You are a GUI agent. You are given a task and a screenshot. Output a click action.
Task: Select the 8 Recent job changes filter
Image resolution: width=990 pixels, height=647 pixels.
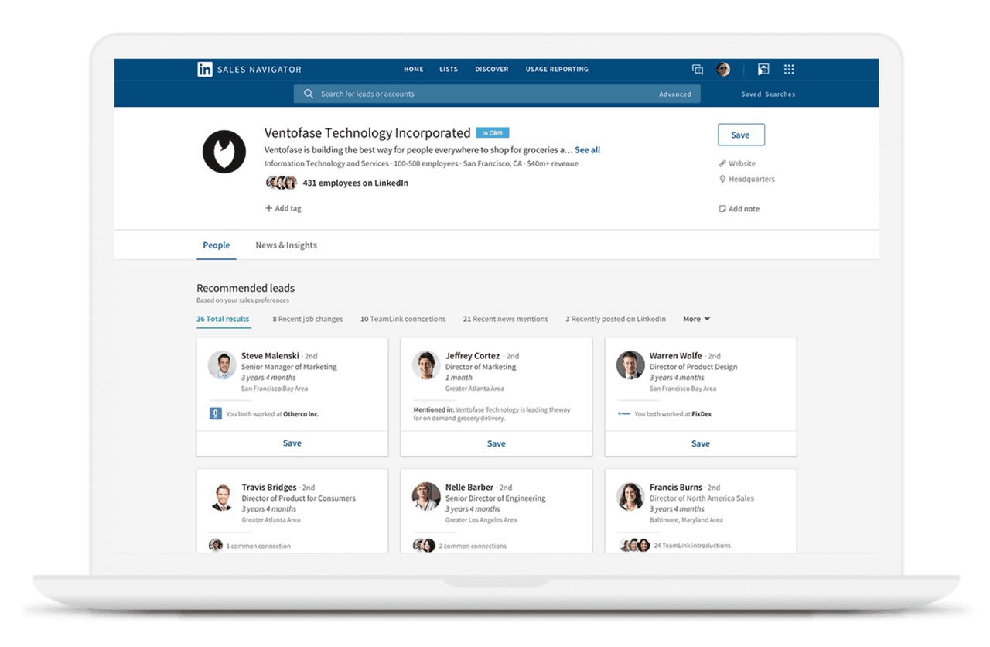pyautogui.click(x=308, y=319)
